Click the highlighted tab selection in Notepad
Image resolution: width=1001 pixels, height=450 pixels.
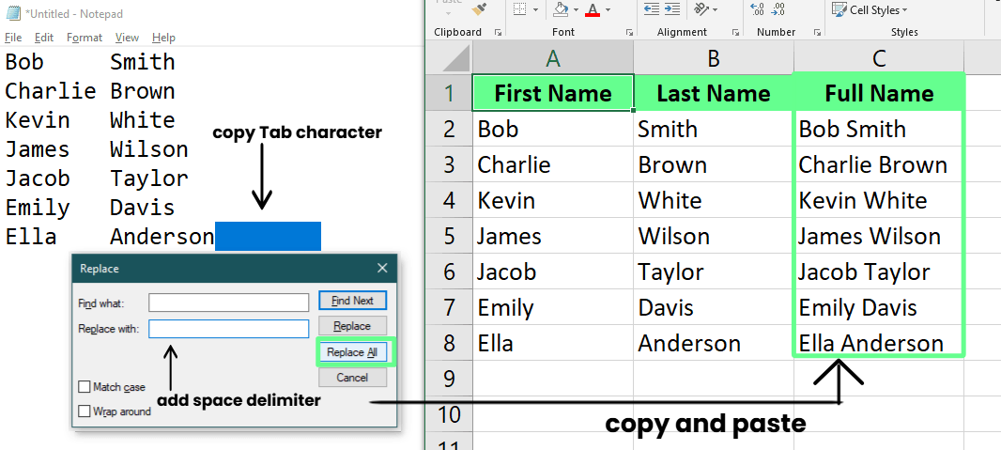269,236
